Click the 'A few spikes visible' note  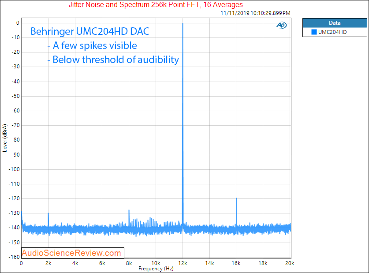(x=92, y=46)
